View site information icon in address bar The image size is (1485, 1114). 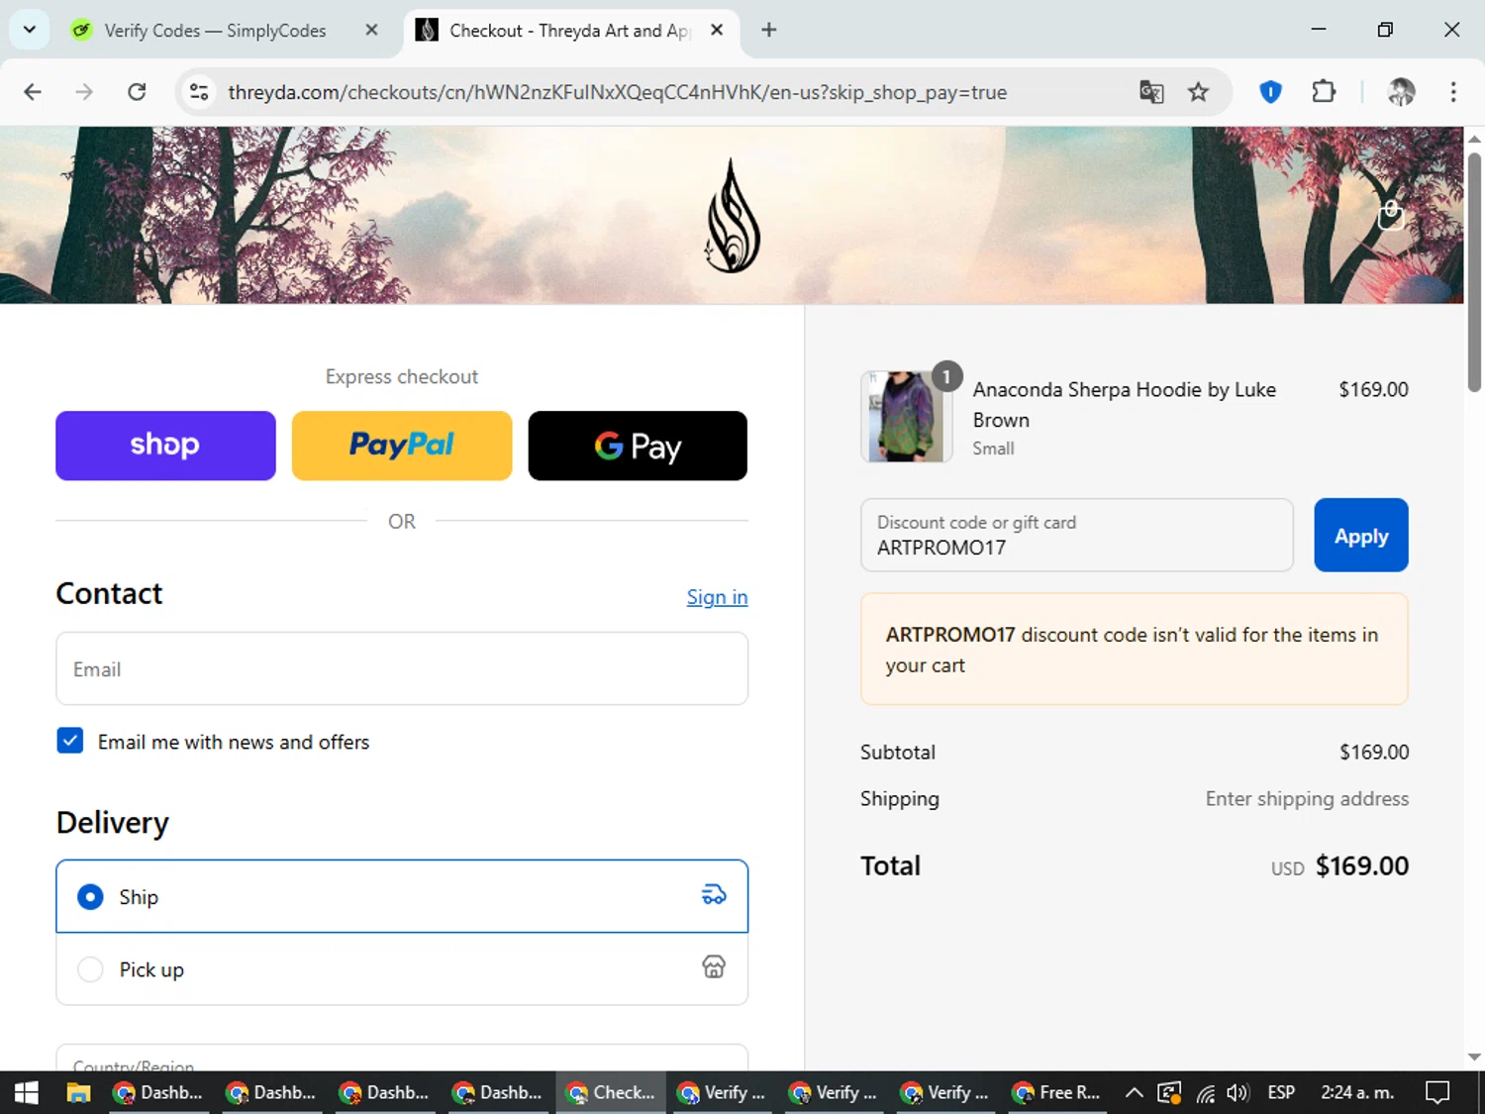click(x=199, y=92)
